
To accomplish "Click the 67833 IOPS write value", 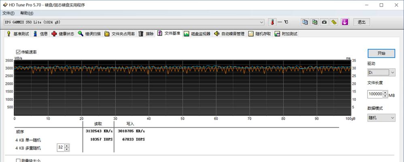I will (x=134, y=139).
